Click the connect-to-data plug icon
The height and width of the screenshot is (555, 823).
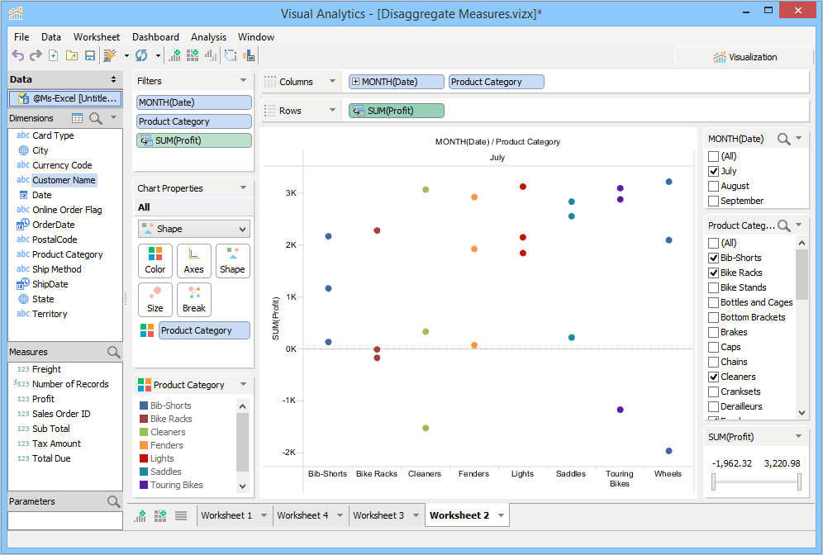click(x=110, y=55)
